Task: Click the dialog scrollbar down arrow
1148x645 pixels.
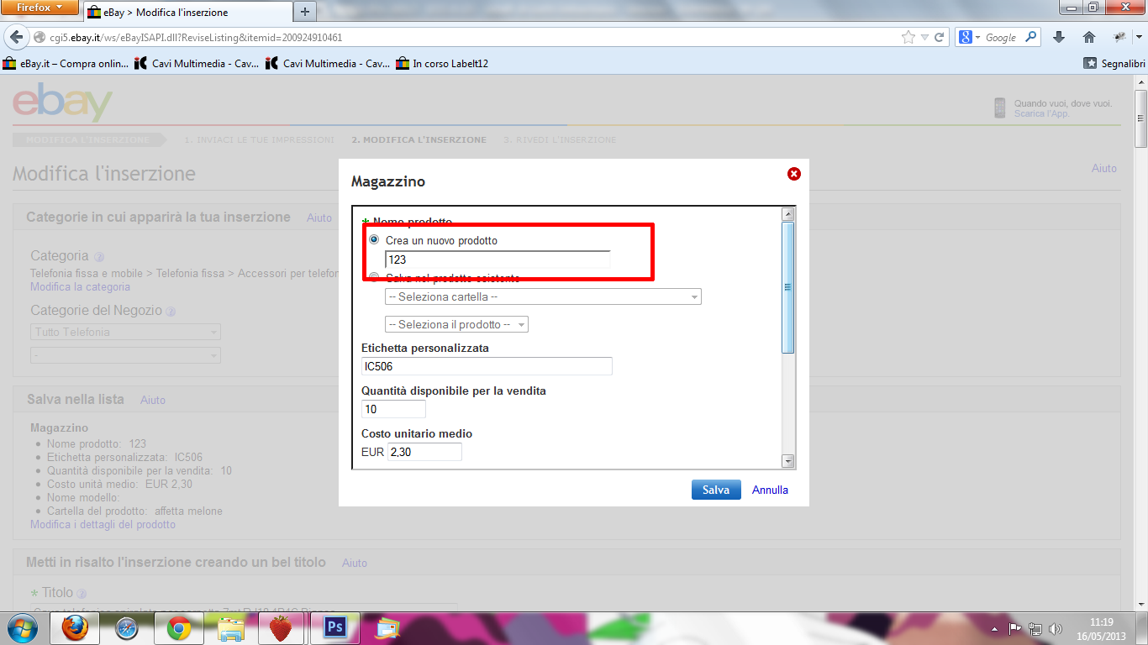Action: point(787,460)
